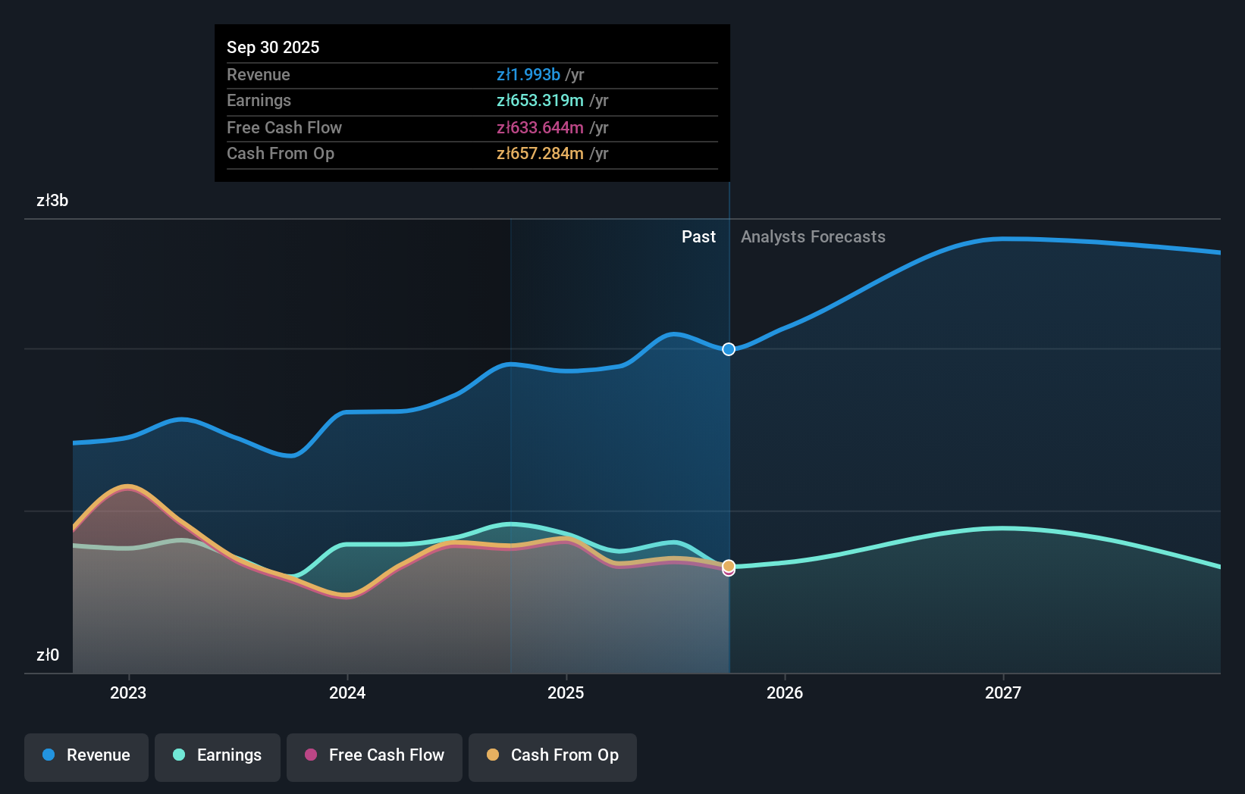Click the orange Cash From Op legend dot
The height and width of the screenshot is (794, 1245).
pyautogui.click(x=493, y=755)
